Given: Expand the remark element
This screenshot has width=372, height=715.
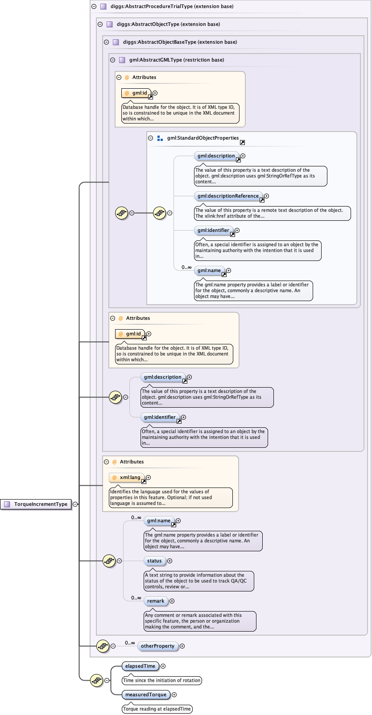Looking at the screenshot, I should tap(172, 601).
